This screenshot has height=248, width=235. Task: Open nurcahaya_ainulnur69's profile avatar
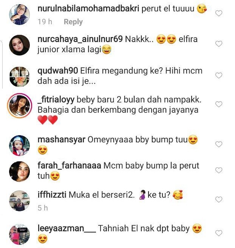19,45
